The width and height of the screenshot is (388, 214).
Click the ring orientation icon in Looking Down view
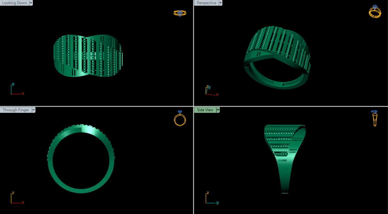point(180,13)
